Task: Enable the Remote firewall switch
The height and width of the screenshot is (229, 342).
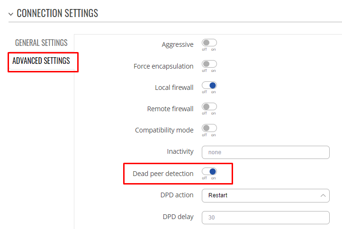Action: [x=209, y=107]
